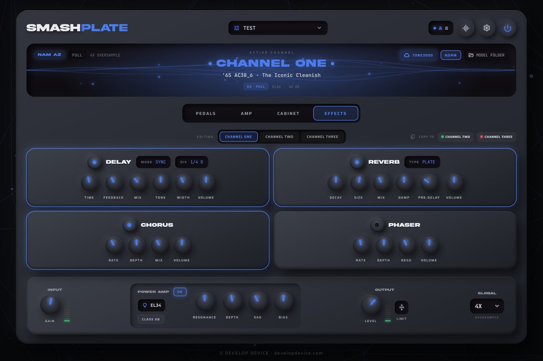Click the Delay WIDTH knob
This screenshot has height=361, width=543.
coord(183,183)
